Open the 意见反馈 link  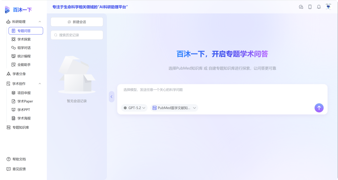(x=19, y=169)
